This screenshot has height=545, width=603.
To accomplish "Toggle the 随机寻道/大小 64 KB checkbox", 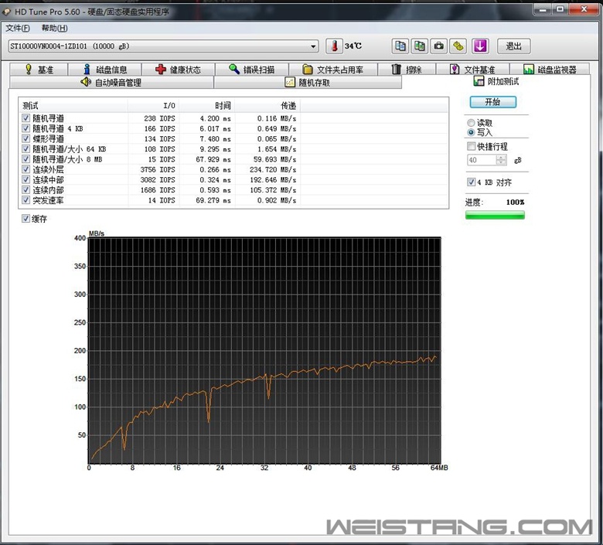I will pos(26,149).
